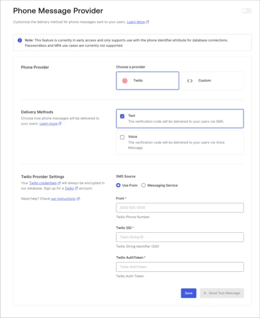Focus the From phone number field
The height and width of the screenshot is (318, 260).
[180, 208]
